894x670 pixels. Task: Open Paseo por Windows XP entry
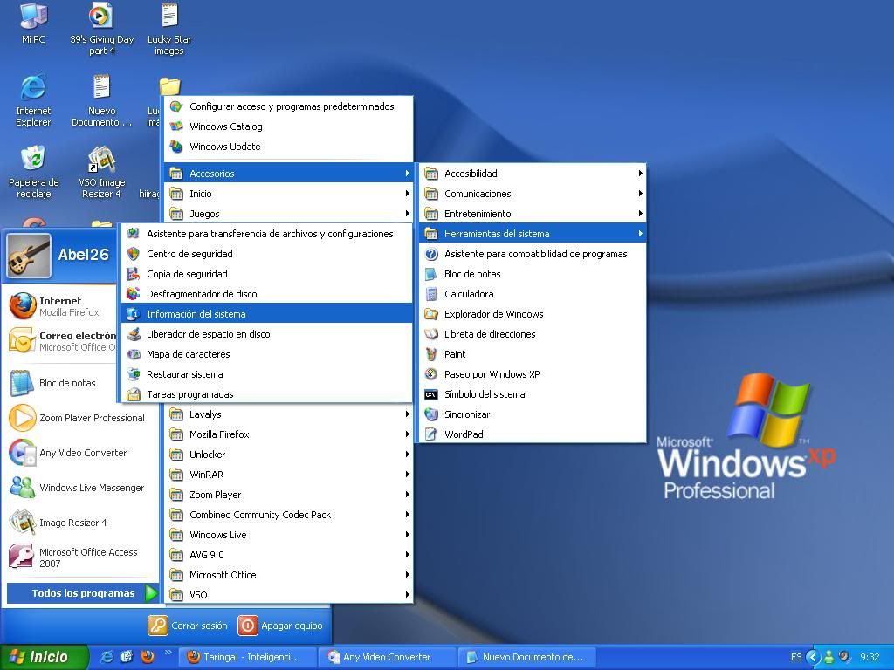[x=533, y=374]
